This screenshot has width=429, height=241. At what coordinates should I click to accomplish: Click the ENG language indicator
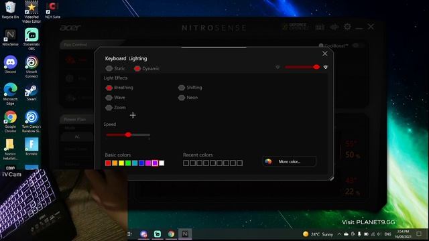(387, 234)
